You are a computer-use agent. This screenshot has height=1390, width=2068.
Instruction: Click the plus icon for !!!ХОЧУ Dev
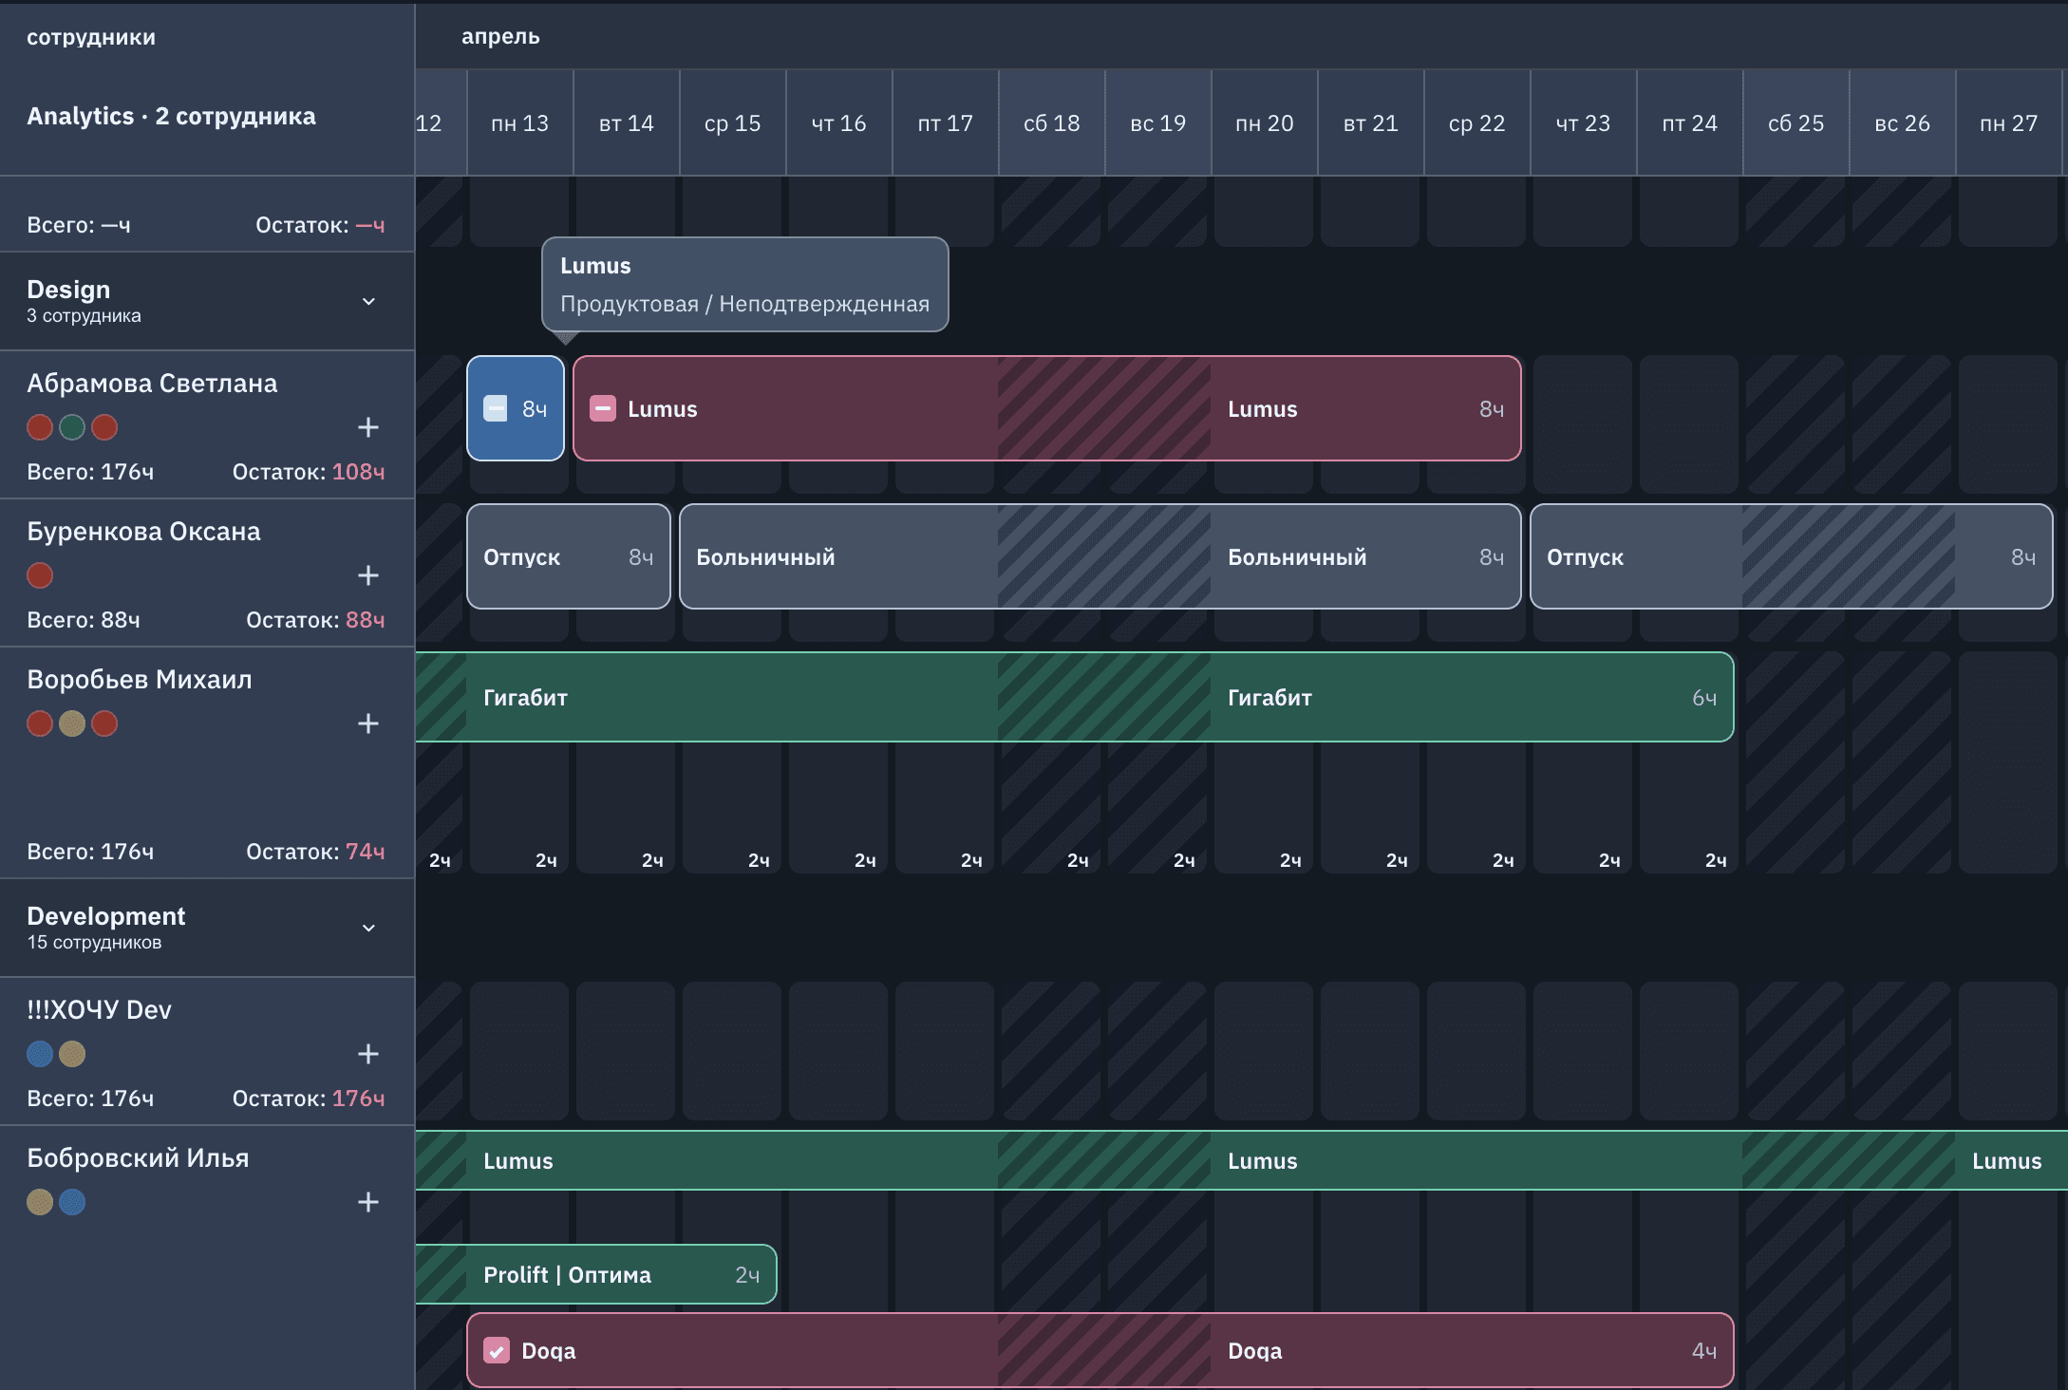pyautogui.click(x=368, y=1054)
